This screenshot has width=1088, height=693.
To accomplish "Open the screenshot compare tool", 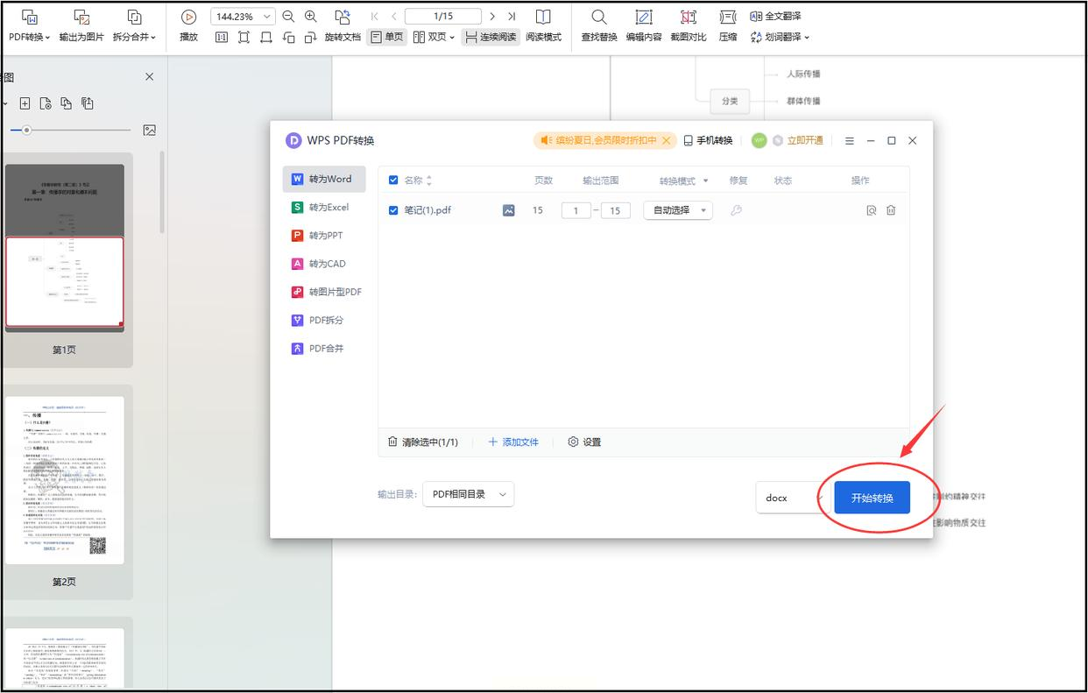I will (689, 17).
